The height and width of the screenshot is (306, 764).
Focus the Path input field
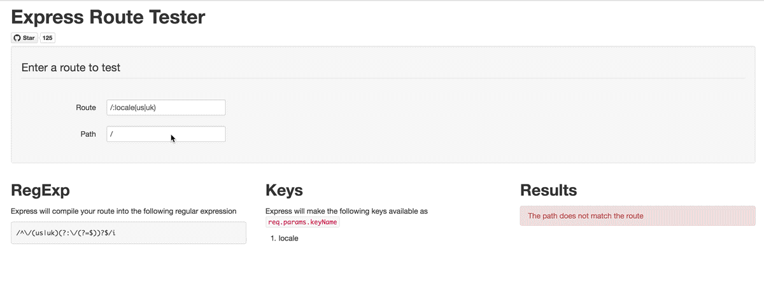tap(166, 134)
